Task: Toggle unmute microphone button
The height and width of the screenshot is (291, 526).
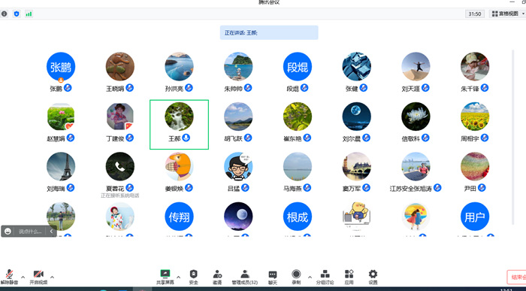Action: point(9,277)
